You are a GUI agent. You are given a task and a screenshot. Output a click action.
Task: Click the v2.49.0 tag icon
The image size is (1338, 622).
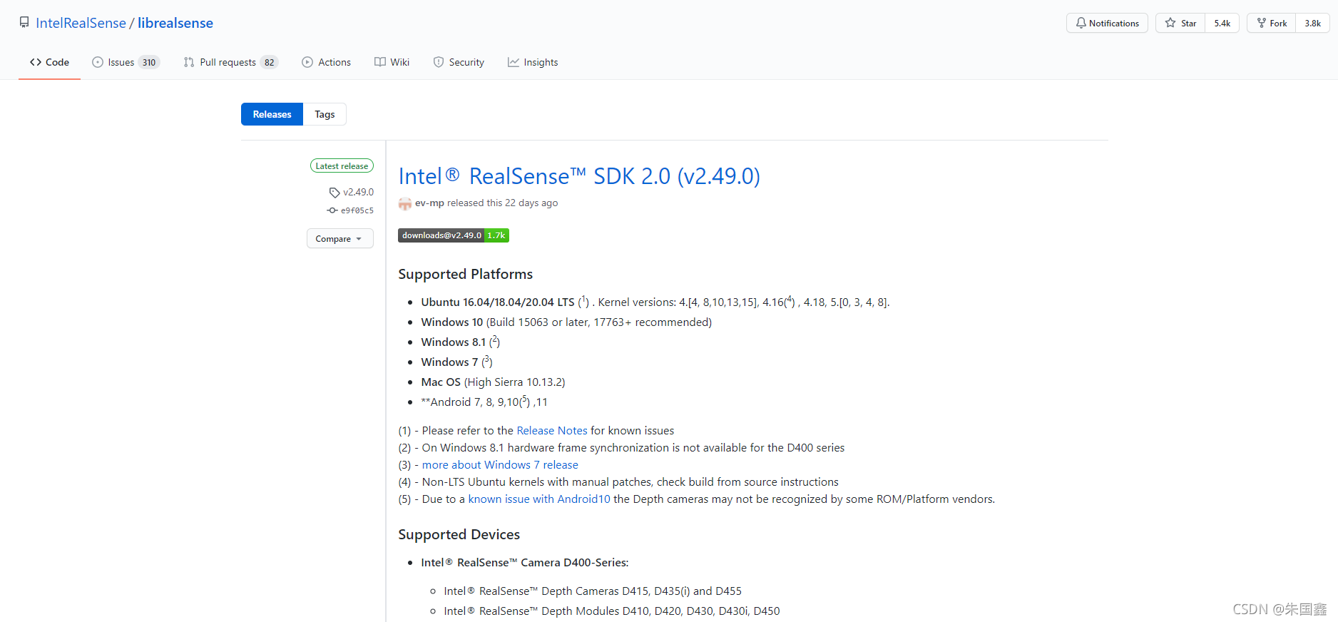(334, 193)
